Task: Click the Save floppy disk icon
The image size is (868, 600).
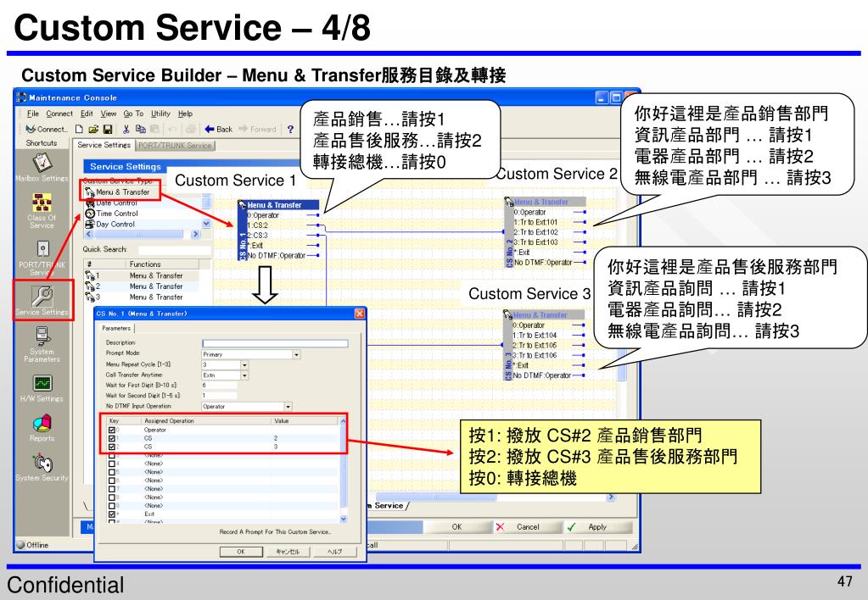Action: [108, 129]
